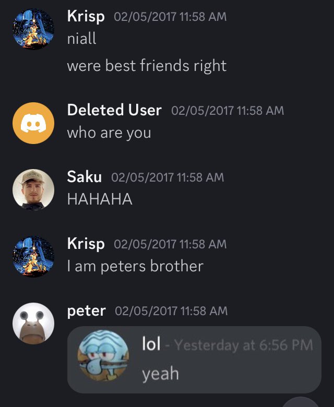Screen dimensions: 334x407
Task: Click the "Yesterday at 6:56 PM" timestamp
Action: click(x=243, y=345)
